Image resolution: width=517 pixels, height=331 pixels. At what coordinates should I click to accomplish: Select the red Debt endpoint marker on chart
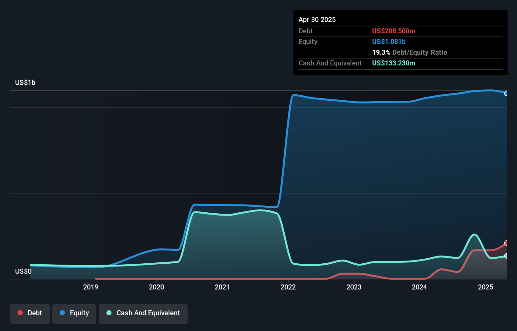[x=506, y=243]
